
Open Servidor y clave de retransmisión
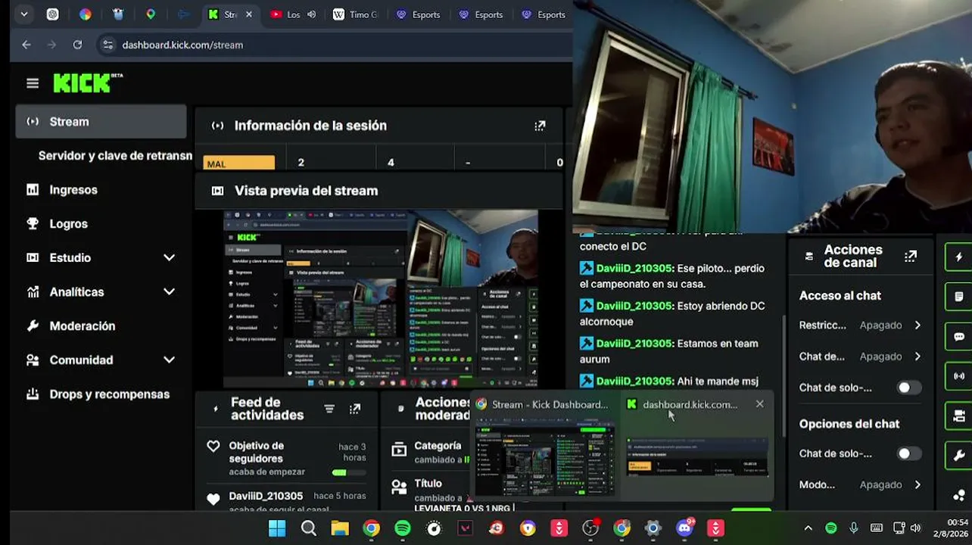[115, 155]
